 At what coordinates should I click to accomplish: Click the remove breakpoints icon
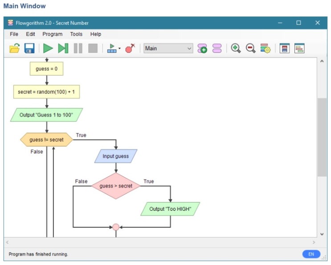tap(130, 48)
